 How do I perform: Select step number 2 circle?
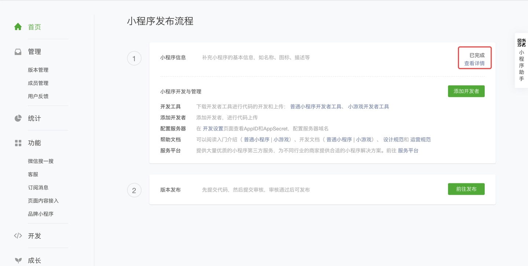(134, 190)
